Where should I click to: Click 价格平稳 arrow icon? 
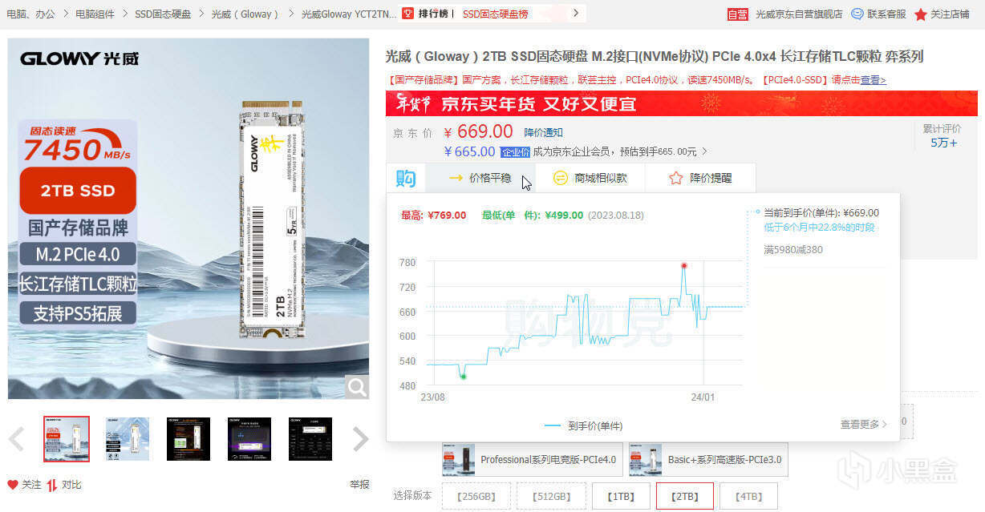[456, 178]
